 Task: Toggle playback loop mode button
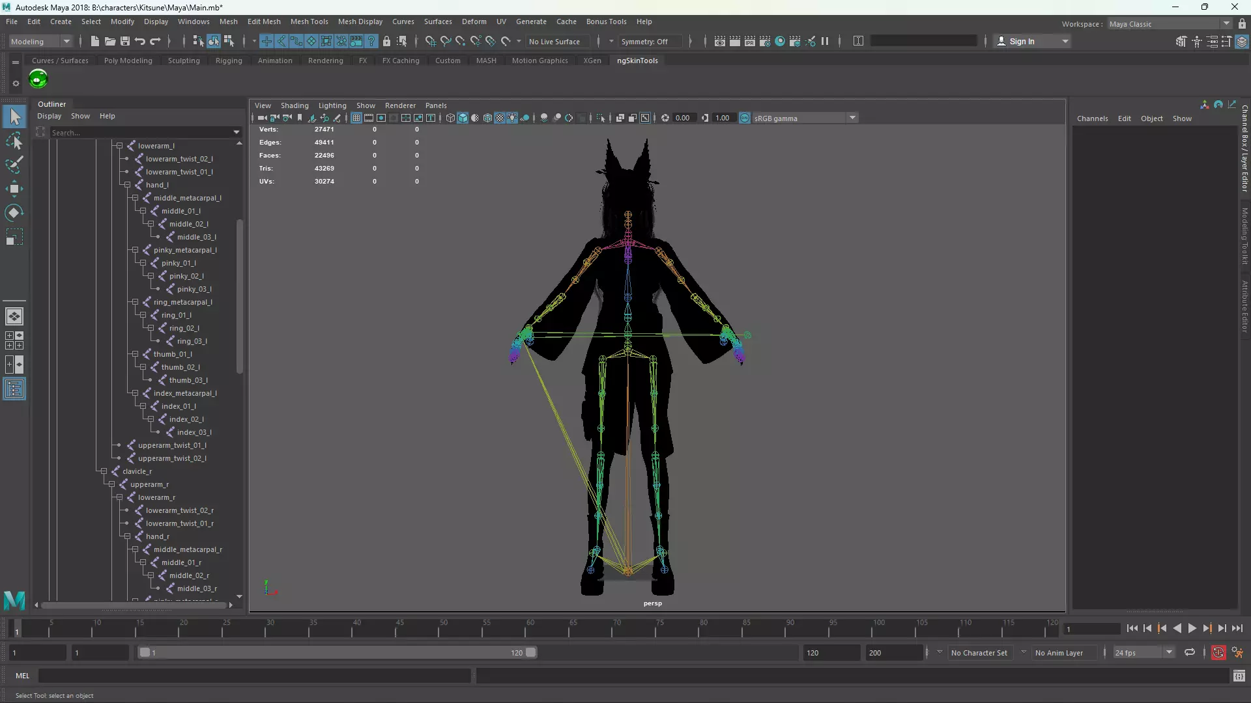(x=1190, y=652)
